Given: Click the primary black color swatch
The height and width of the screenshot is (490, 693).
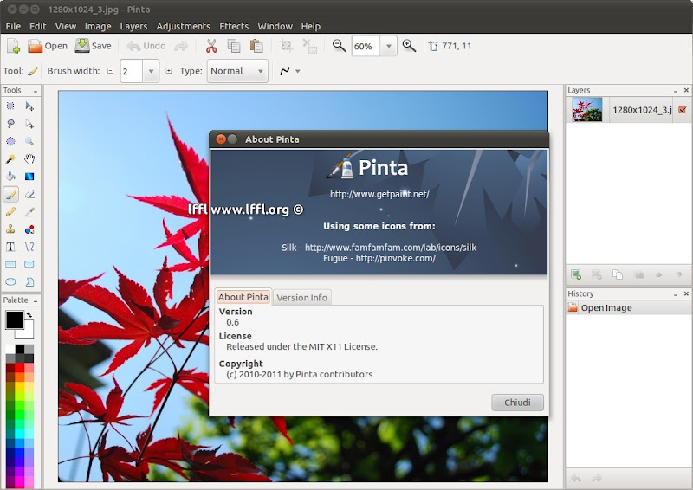Looking at the screenshot, I should tap(14, 320).
